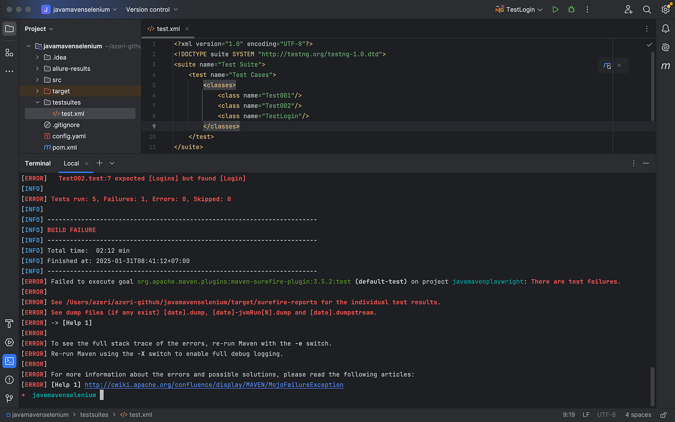Screen dimensions: 675x422
Task: Open Terminal panel options menu
Action: click(x=634, y=163)
